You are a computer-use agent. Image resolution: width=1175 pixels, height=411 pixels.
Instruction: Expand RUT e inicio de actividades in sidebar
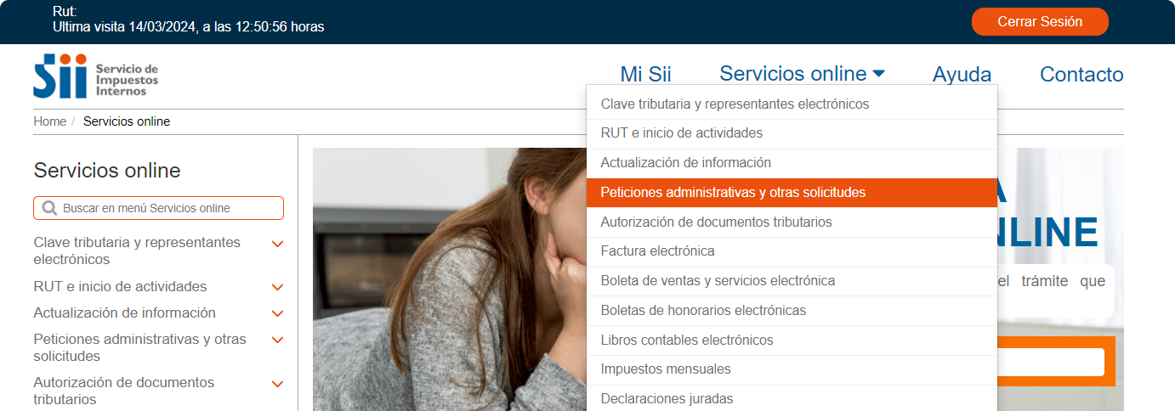277,287
